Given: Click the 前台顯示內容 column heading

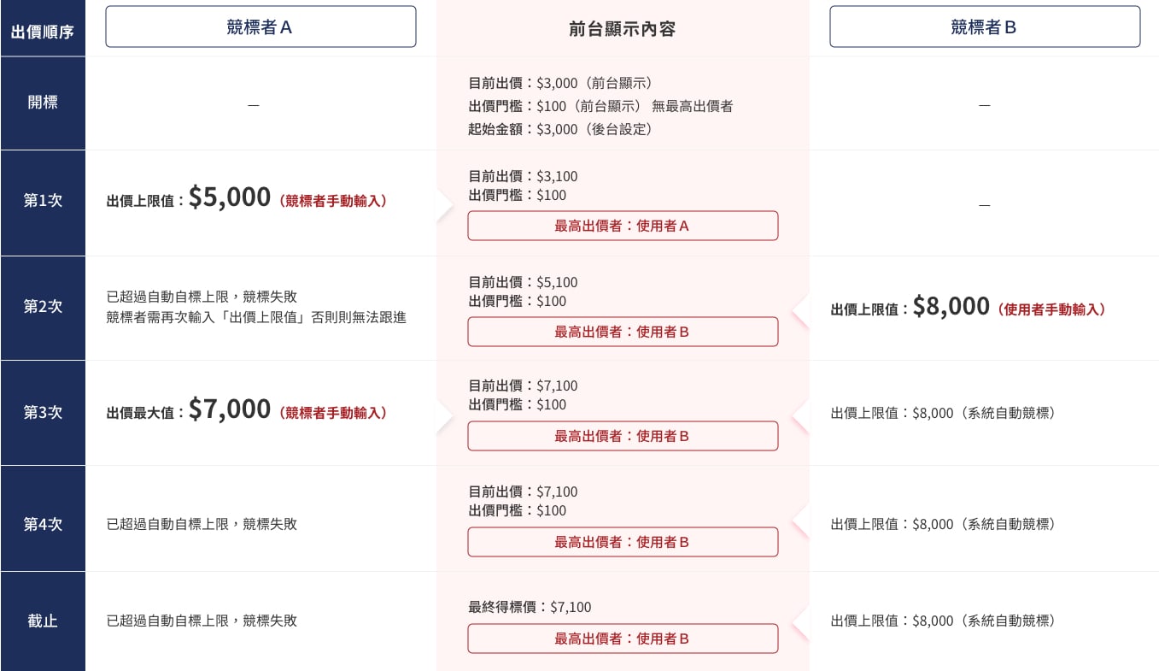Looking at the screenshot, I should (x=622, y=29).
